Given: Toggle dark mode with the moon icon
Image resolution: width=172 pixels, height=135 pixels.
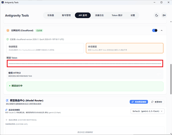Looking at the screenshot, I should pyautogui.click(x=157, y=15).
